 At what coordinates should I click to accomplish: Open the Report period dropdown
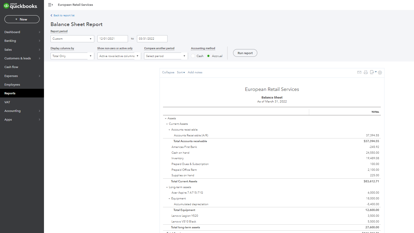point(72,39)
